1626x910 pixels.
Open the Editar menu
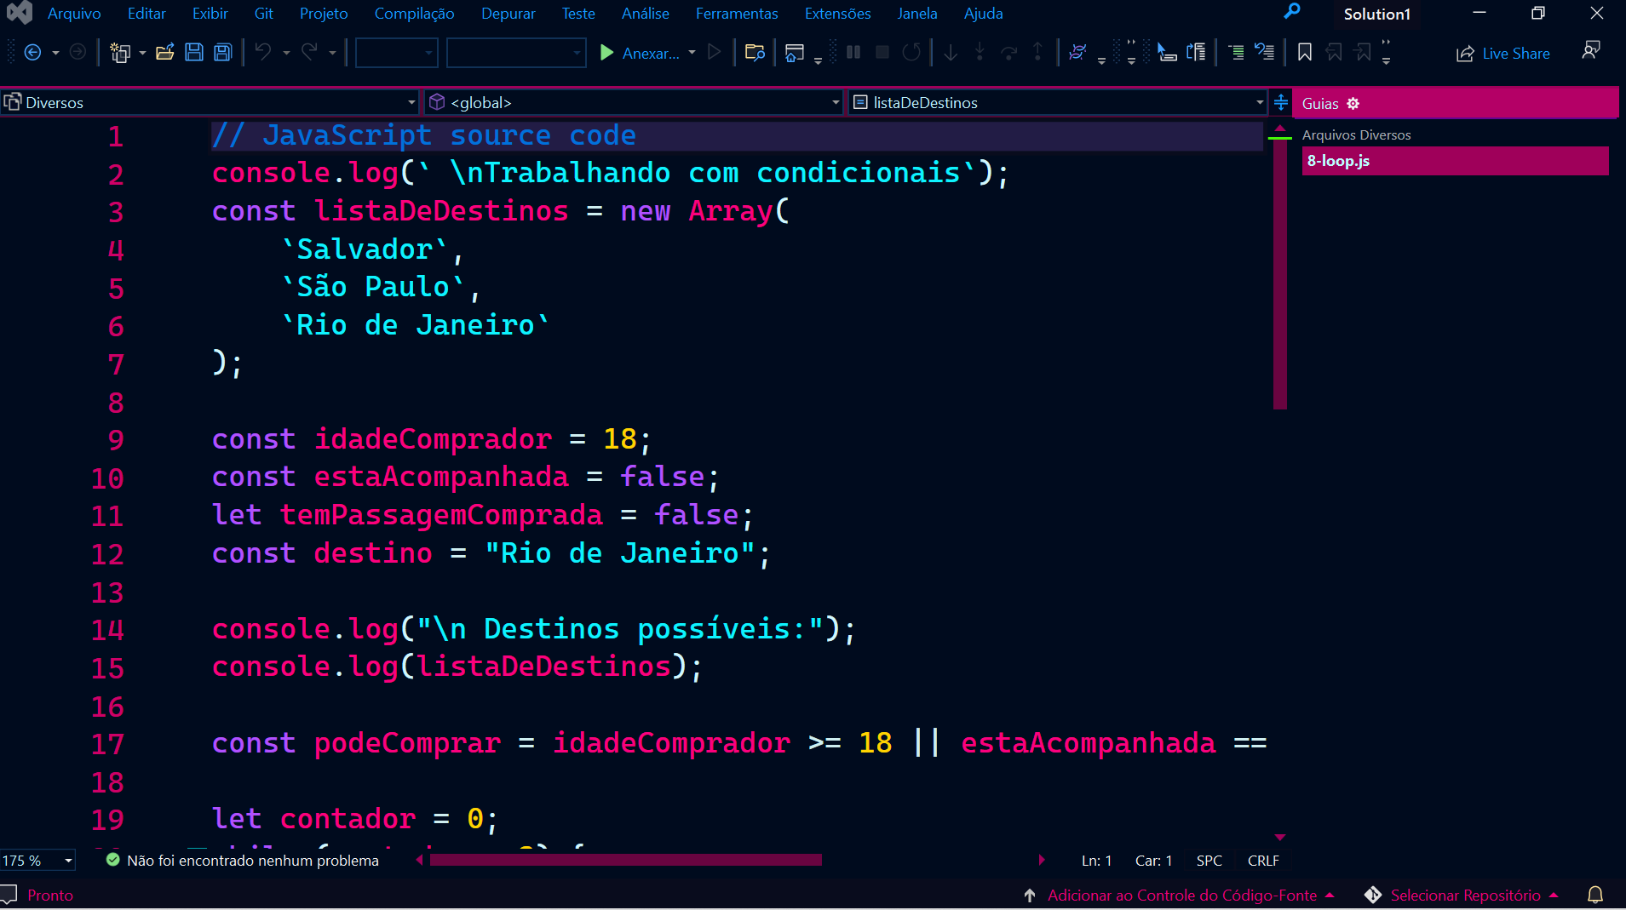[x=147, y=14]
